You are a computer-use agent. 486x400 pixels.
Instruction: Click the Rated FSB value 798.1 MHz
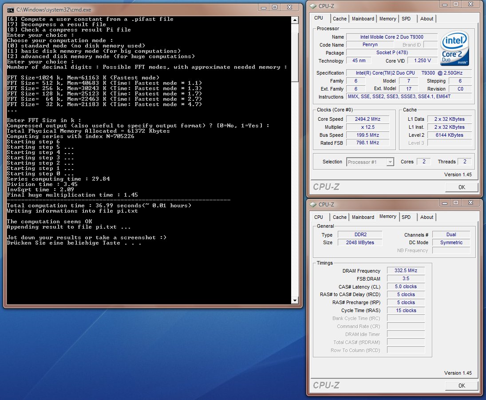[367, 143]
